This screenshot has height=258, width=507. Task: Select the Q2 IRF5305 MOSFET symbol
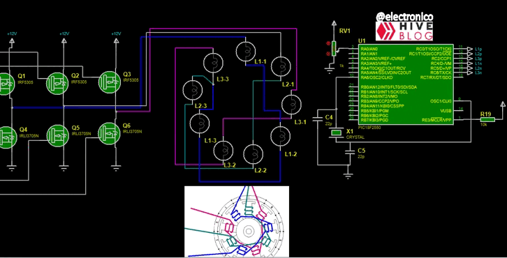click(x=57, y=84)
